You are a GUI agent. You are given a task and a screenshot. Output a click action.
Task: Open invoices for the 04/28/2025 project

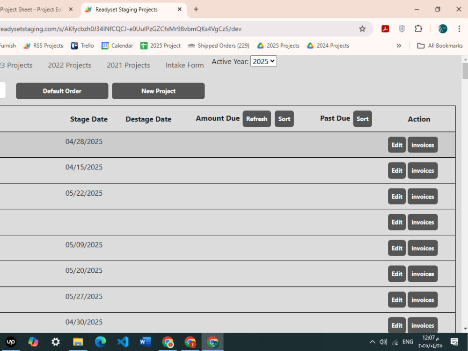(423, 145)
